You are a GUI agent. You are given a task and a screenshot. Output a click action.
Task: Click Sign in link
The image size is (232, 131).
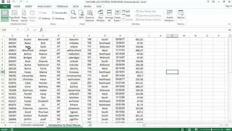[228, 6]
